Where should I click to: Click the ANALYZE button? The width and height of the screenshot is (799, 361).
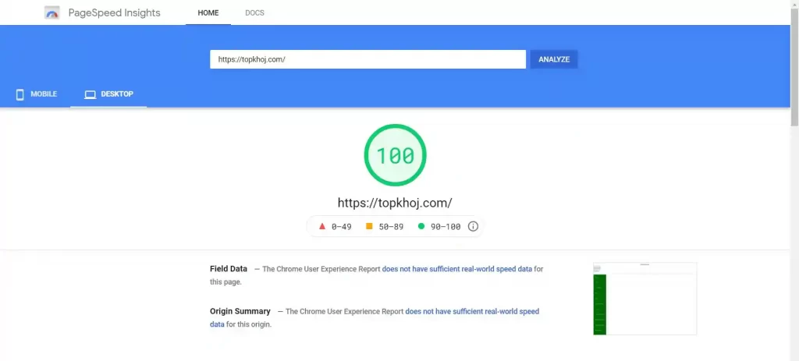point(554,59)
